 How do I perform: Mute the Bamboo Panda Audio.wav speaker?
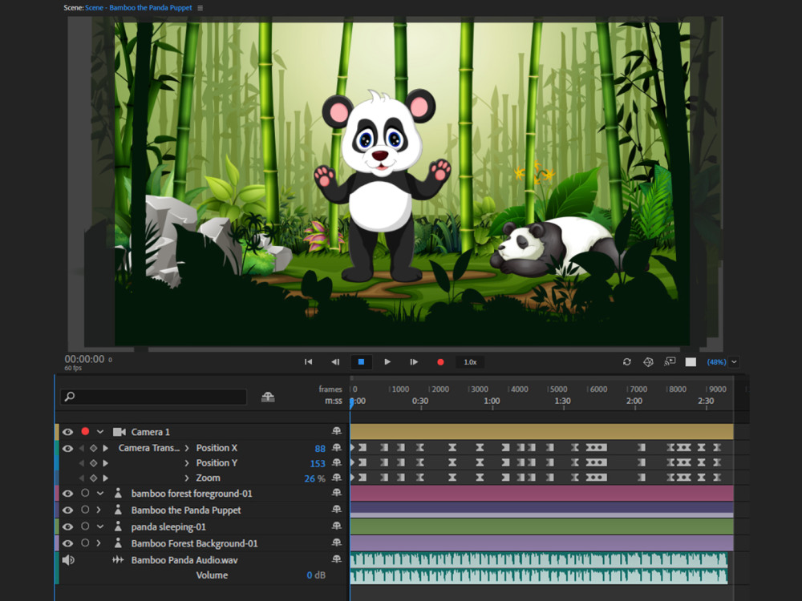pyautogui.click(x=68, y=560)
